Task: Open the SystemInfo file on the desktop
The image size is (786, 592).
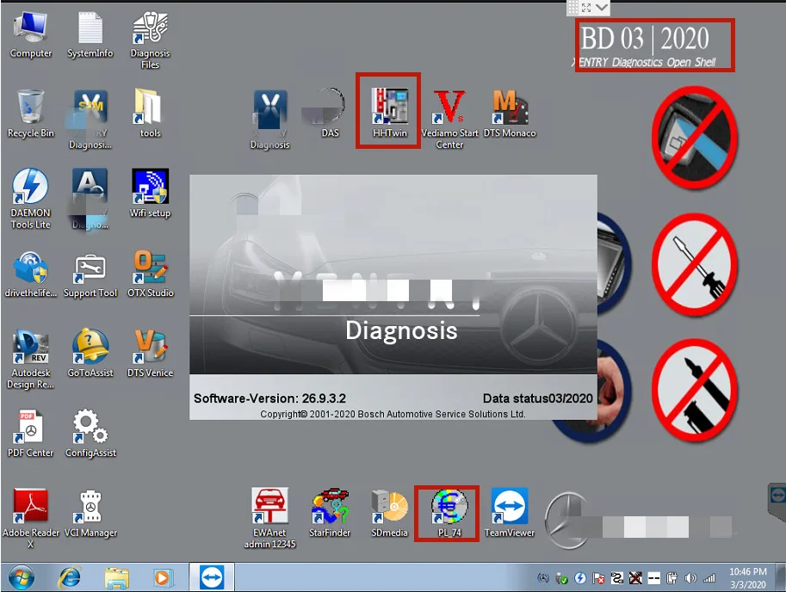Action: (90, 35)
